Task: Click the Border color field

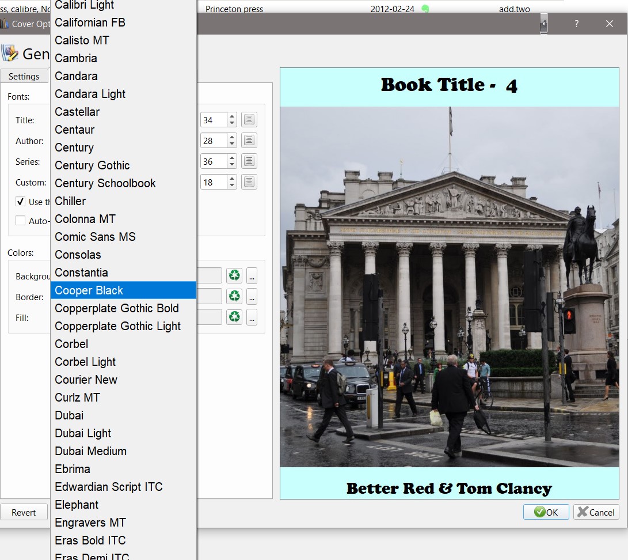Action: pyautogui.click(x=209, y=296)
